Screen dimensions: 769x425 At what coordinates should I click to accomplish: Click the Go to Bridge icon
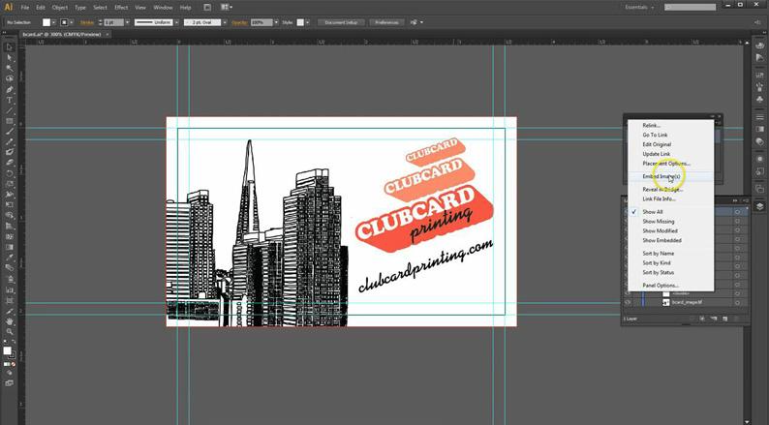click(x=207, y=8)
